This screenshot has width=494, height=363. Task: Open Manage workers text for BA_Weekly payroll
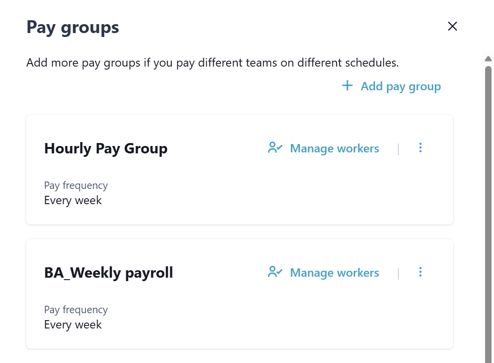335,273
